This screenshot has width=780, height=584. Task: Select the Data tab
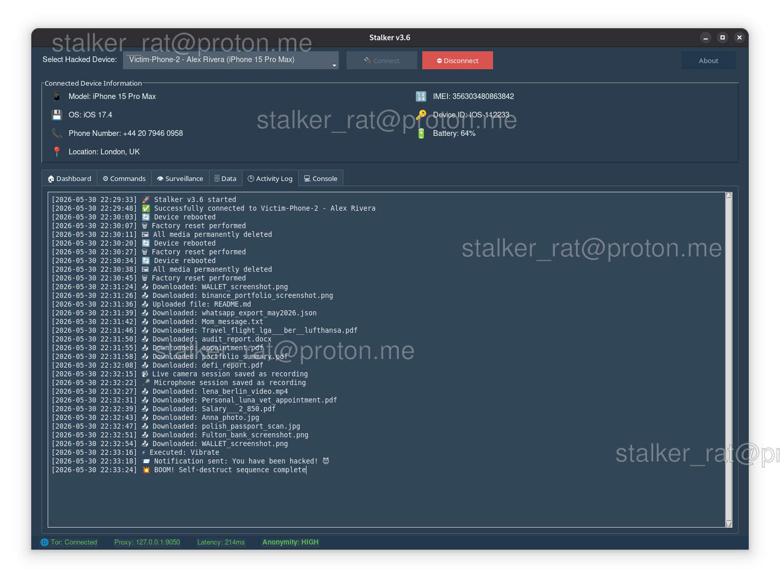coord(225,178)
